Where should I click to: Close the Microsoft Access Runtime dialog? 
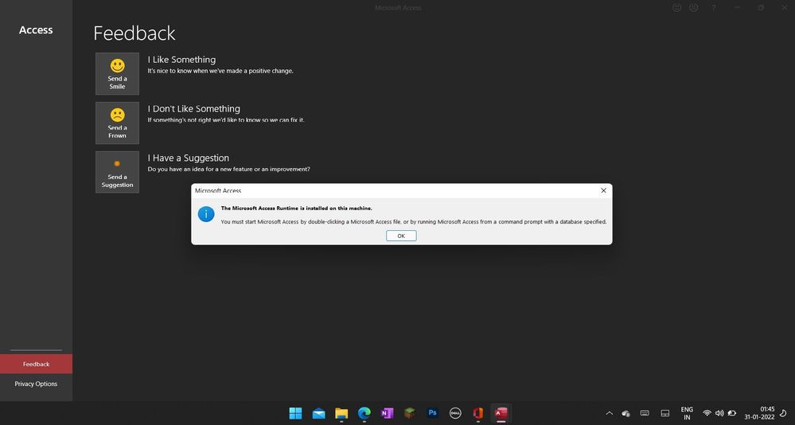pos(603,191)
